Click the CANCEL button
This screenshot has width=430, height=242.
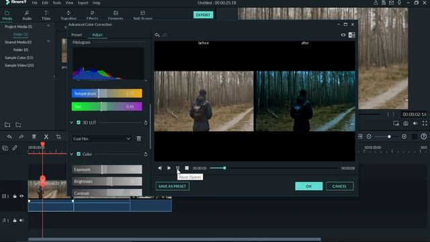339,186
